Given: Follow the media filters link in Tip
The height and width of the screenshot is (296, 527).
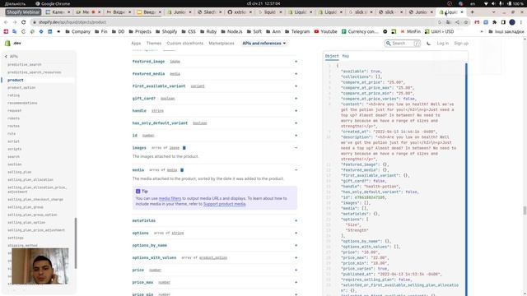Looking at the screenshot, I should point(170,199).
